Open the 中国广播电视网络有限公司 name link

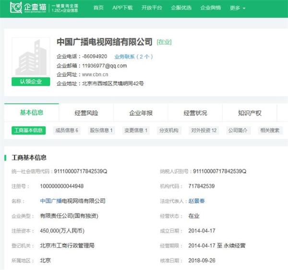click(73, 201)
